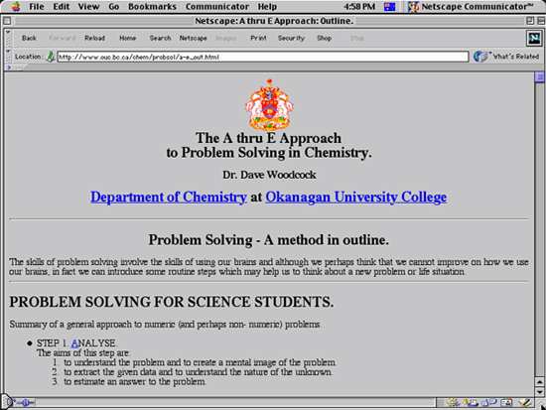Open Address Book from component bar
This screenshot has height=410, width=546.
(507, 403)
